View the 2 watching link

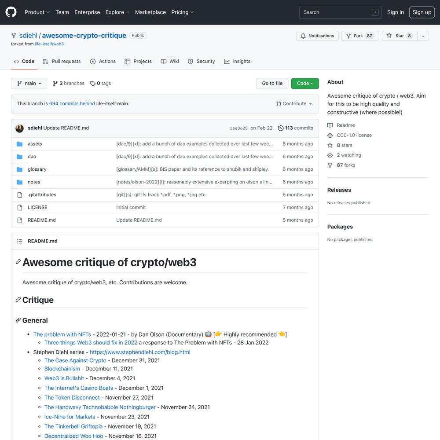coord(344,155)
